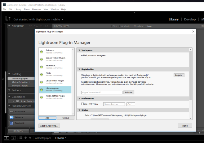
Task: Select second window display button 2
Action: click(x=13, y=138)
